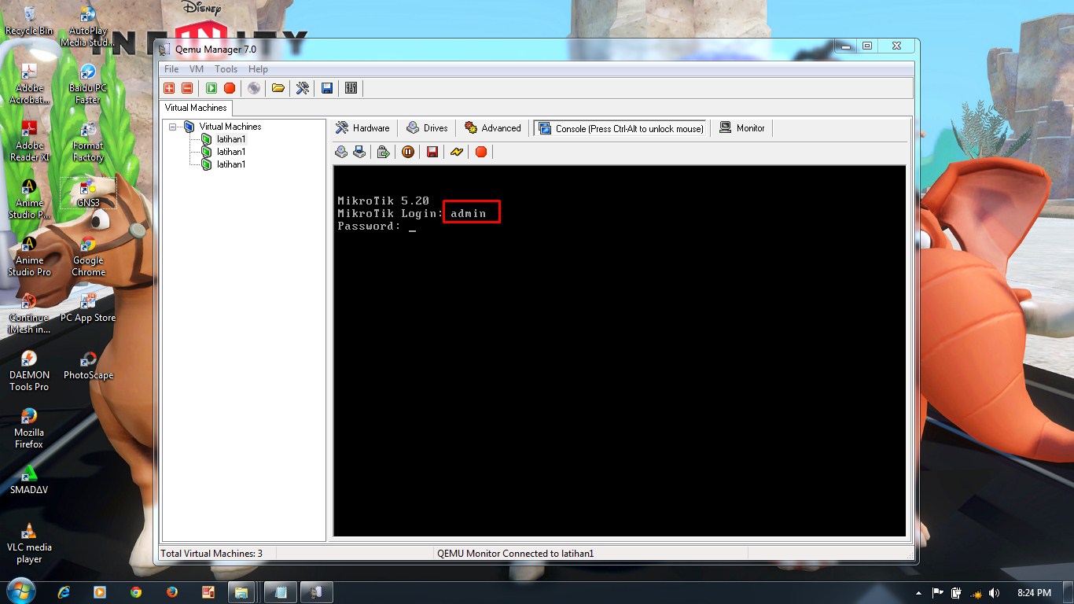Start VM with the green play icon
The height and width of the screenshot is (604, 1074).
pyautogui.click(x=211, y=88)
